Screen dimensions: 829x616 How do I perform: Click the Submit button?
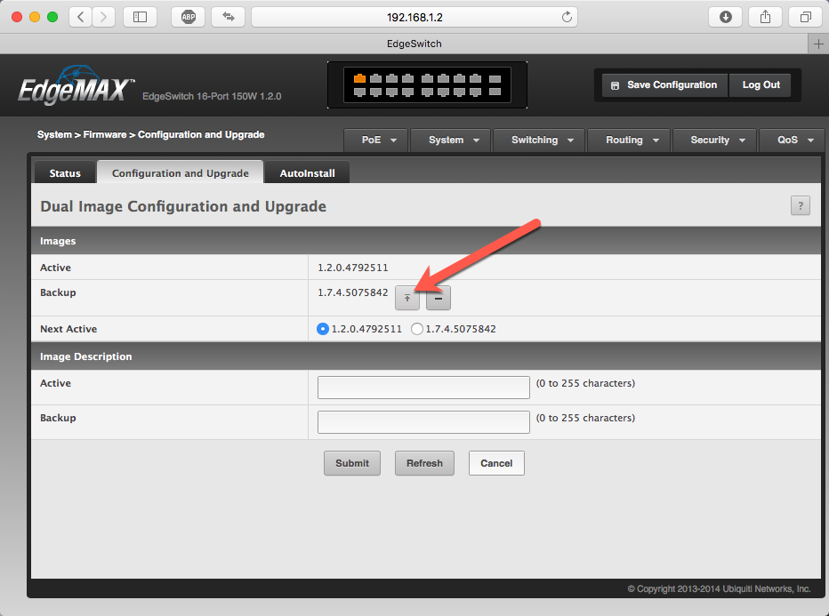tap(352, 463)
